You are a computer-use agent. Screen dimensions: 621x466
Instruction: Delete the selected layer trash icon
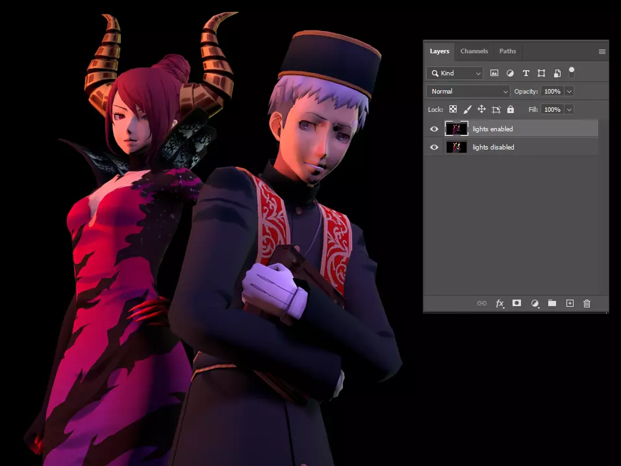pos(587,304)
